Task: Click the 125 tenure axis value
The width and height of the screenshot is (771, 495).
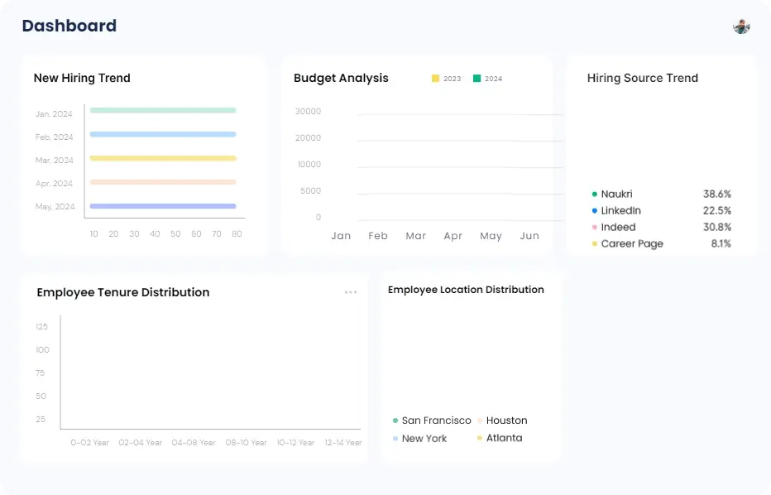Action: coord(42,327)
